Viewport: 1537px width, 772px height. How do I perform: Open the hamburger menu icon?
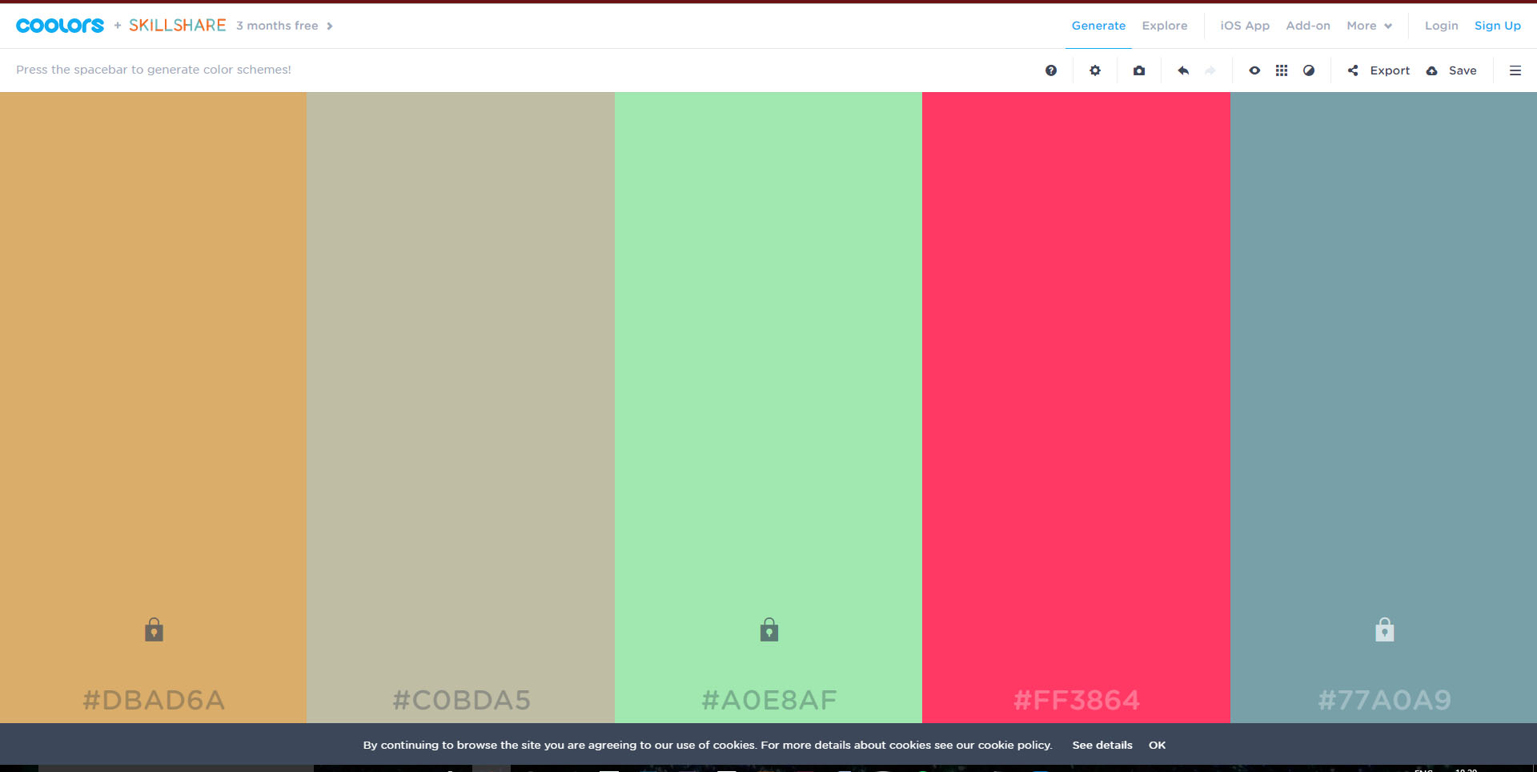click(1515, 70)
